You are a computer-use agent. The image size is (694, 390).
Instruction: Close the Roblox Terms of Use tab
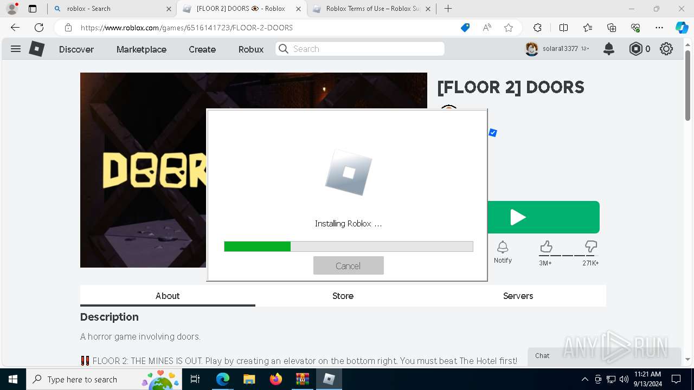pyautogui.click(x=428, y=9)
